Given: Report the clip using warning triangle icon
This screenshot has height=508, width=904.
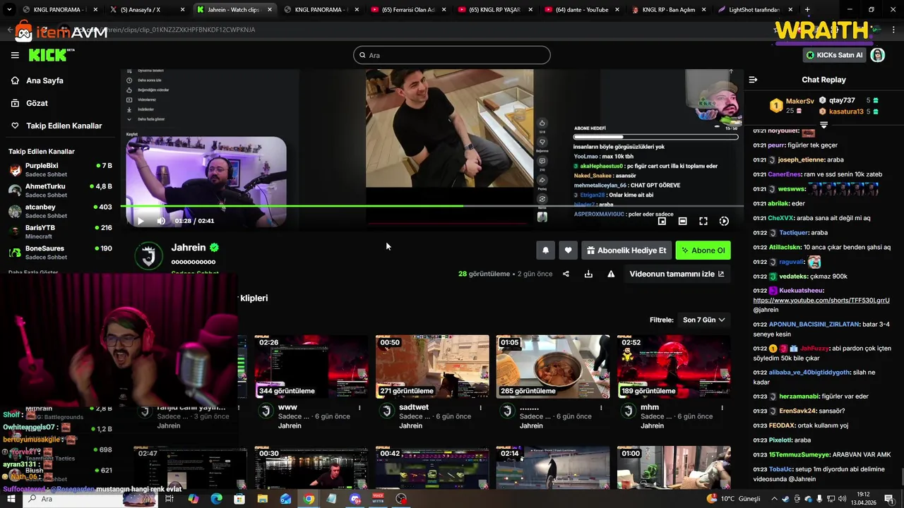Looking at the screenshot, I should (x=611, y=274).
